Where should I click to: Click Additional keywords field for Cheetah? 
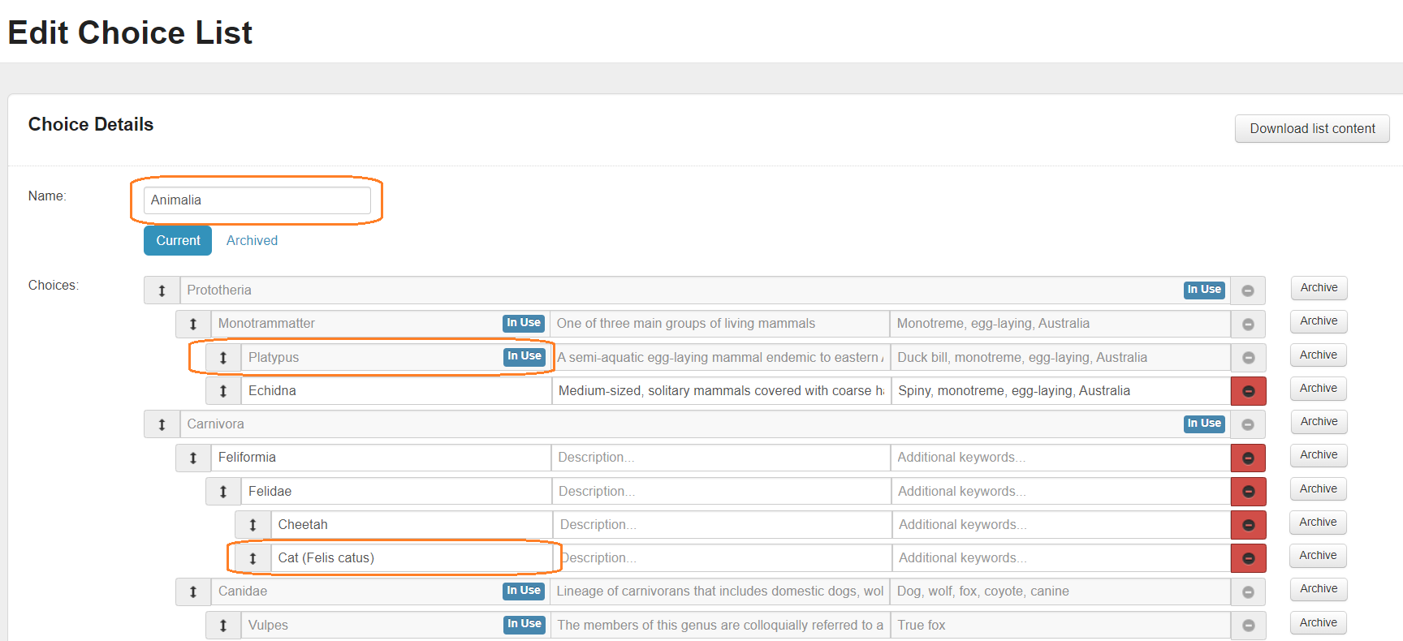tap(1061, 525)
